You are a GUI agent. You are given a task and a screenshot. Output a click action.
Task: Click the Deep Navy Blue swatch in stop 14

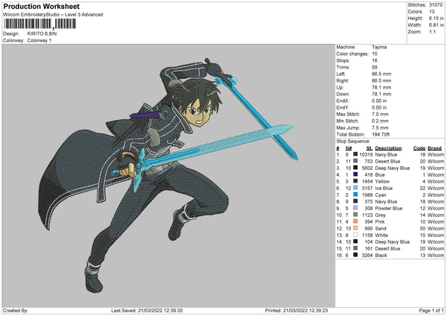[355, 241]
